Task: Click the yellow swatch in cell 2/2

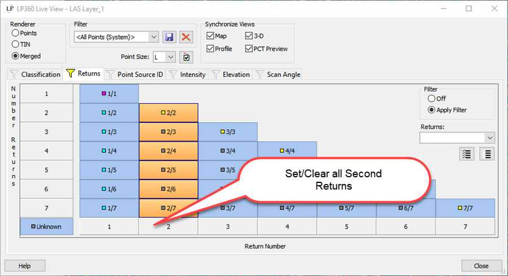Action: (x=163, y=113)
